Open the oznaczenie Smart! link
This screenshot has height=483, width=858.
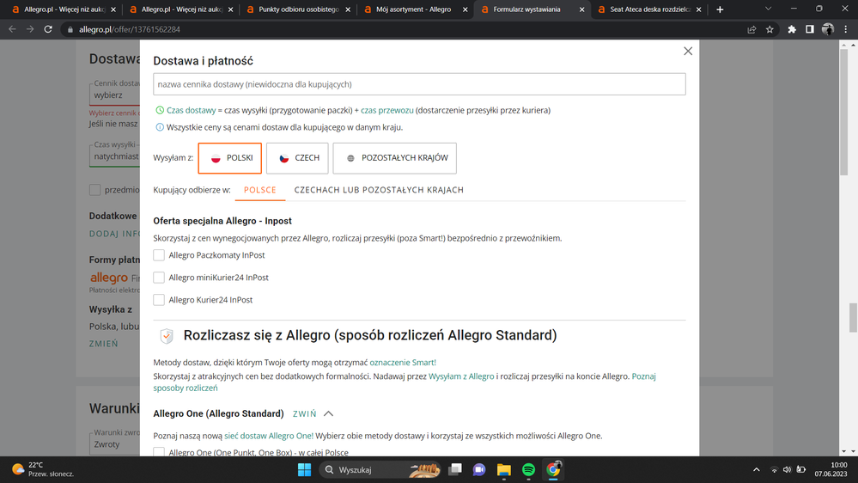(403, 362)
